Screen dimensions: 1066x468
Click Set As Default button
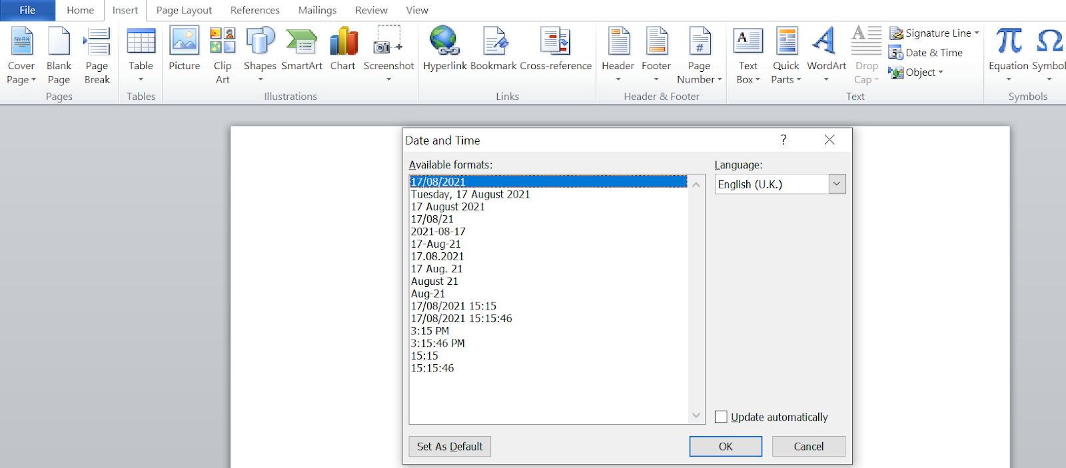coord(450,447)
